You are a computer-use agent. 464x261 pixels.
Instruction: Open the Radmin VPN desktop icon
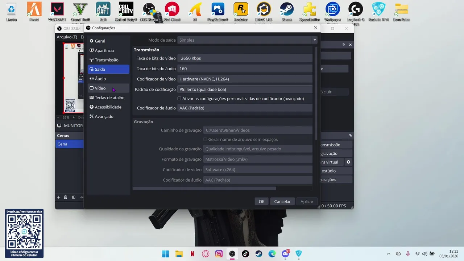[379, 12]
